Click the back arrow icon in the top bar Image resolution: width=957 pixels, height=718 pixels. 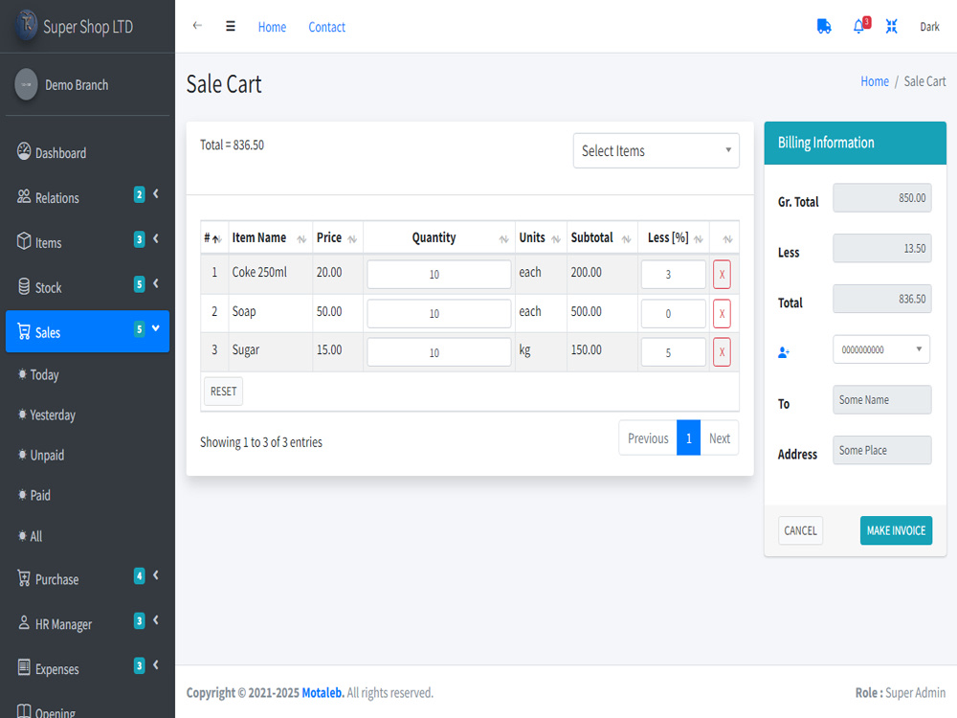tap(197, 26)
